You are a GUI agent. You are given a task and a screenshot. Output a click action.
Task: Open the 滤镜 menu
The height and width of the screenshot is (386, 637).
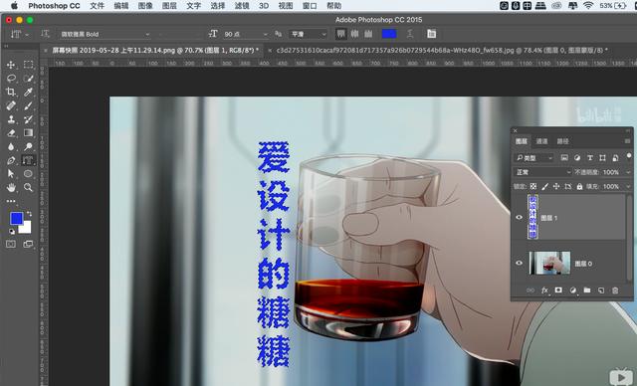click(x=241, y=6)
